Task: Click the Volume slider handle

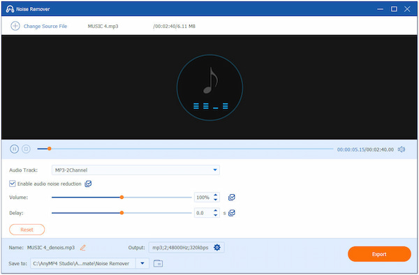Action: click(x=122, y=198)
